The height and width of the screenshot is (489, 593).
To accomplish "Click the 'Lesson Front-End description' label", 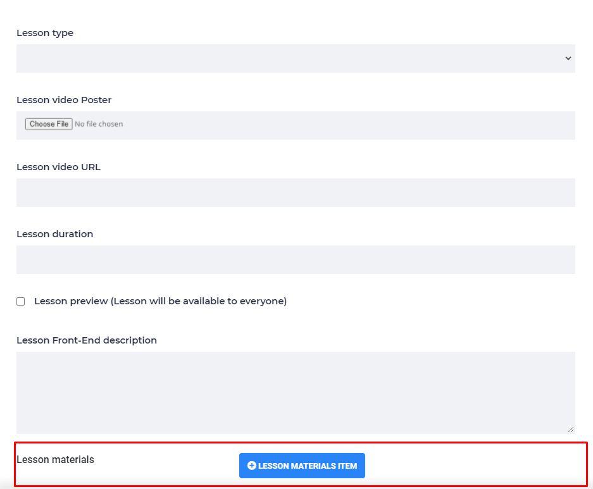I will pos(87,340).
